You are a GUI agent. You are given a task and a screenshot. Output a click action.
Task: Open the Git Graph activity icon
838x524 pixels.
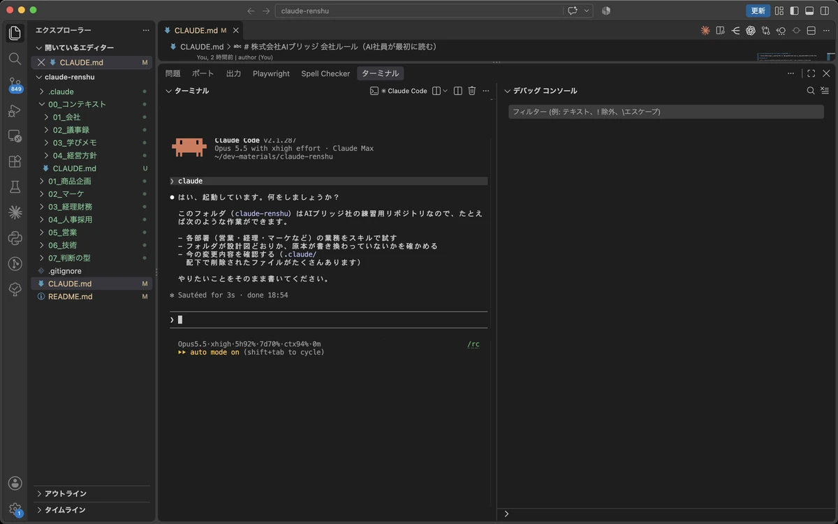pos(15,263)
